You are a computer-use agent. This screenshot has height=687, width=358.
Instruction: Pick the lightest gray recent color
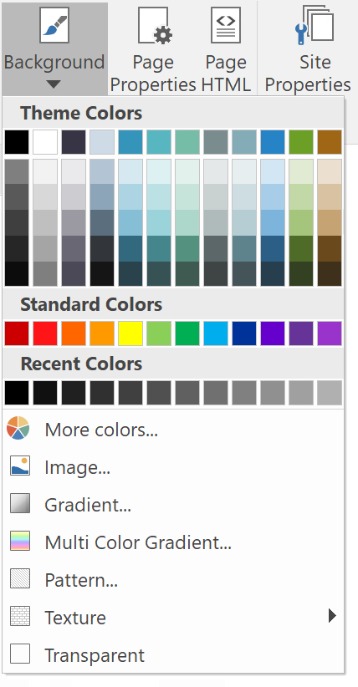[x=330, y=393]
